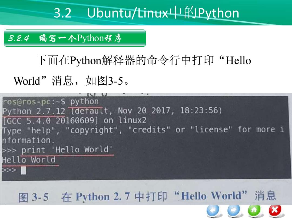Click the word 'Python程序' in green banner

tap(99, 38)
